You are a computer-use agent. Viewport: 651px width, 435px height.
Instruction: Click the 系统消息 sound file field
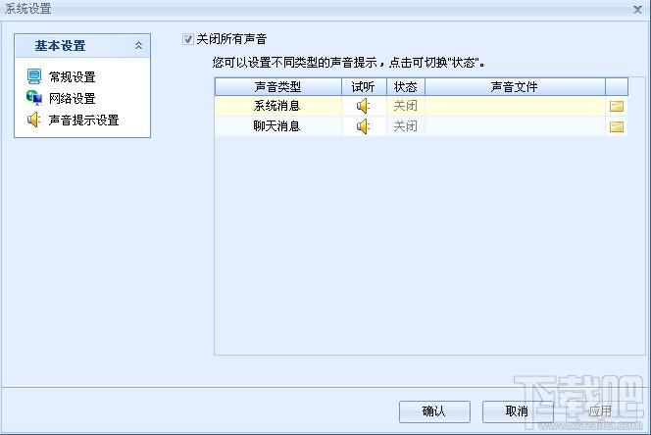515,106
